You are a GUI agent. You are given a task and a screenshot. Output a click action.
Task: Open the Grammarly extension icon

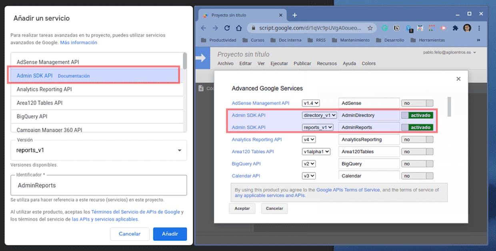click(385, 28)
